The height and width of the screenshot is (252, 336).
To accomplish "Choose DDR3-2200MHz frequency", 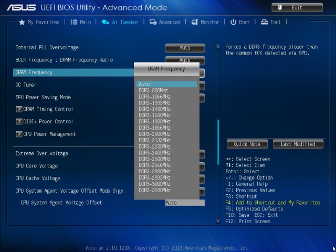I will pyautogui.click(x=154, y=146).
